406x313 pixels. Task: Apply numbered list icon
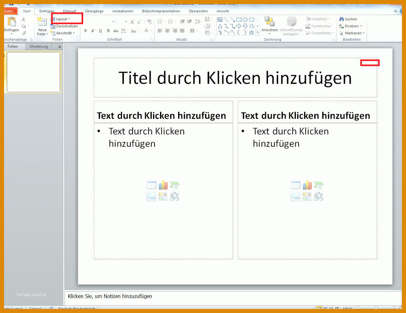170,22
